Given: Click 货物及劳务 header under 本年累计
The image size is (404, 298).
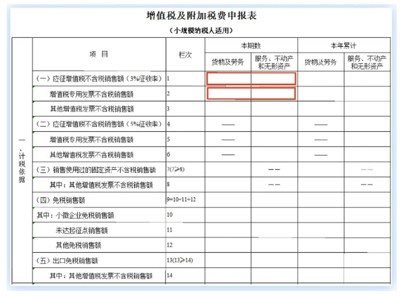Looking at the screenshot, I should 321,62.
